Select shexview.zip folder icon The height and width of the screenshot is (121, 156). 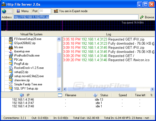tap(11, 80)
